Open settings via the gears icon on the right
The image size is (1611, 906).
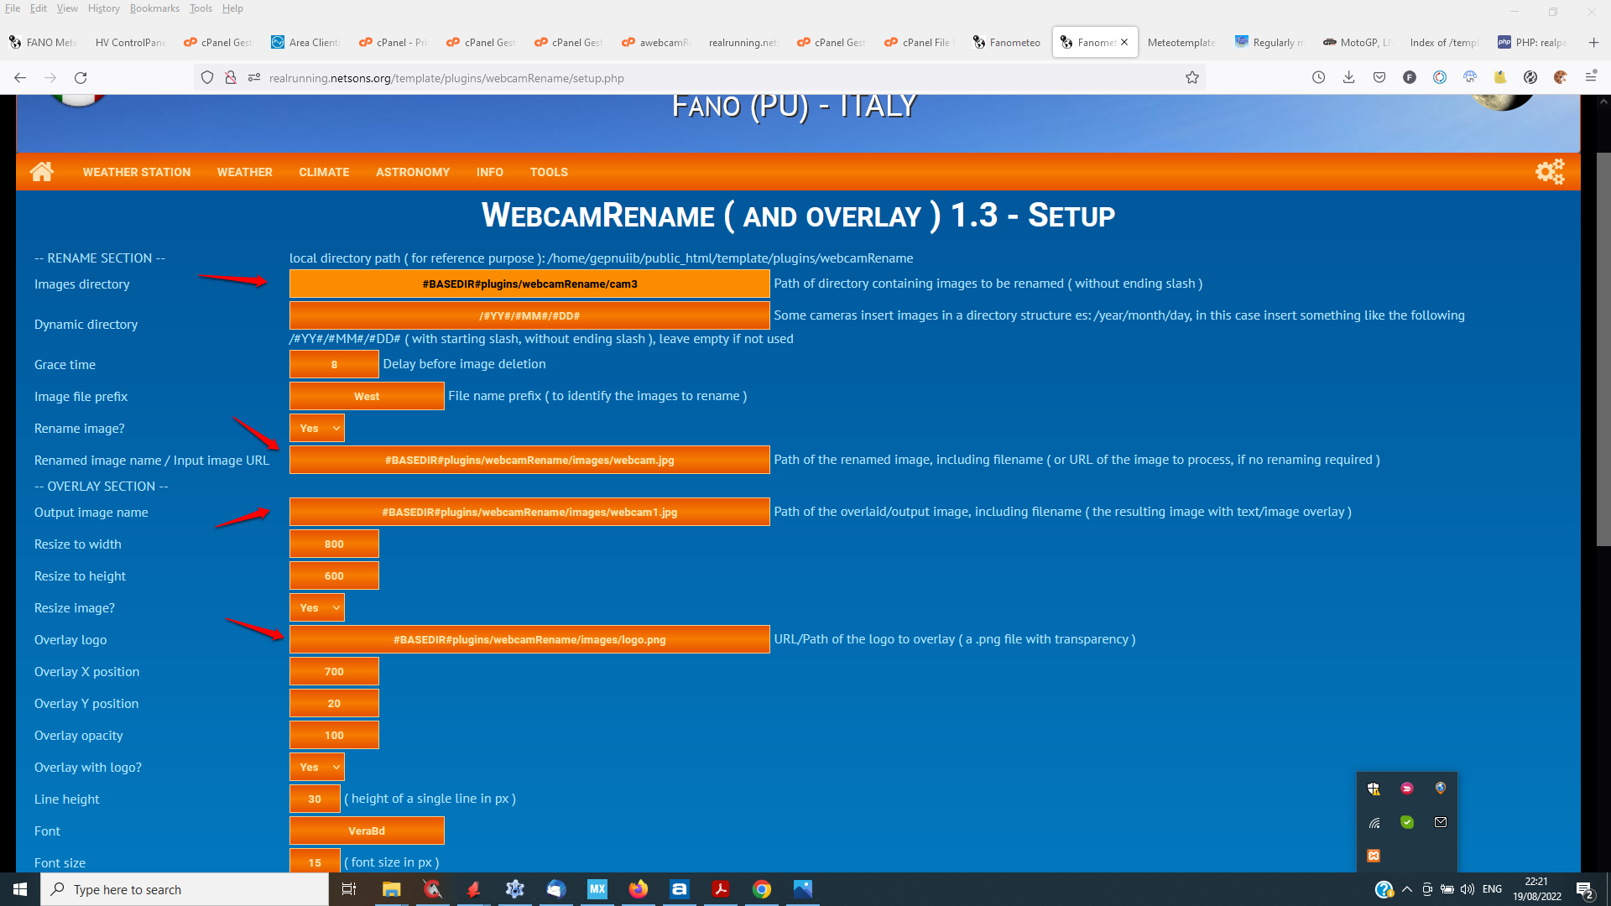[x=1549, y=171]
